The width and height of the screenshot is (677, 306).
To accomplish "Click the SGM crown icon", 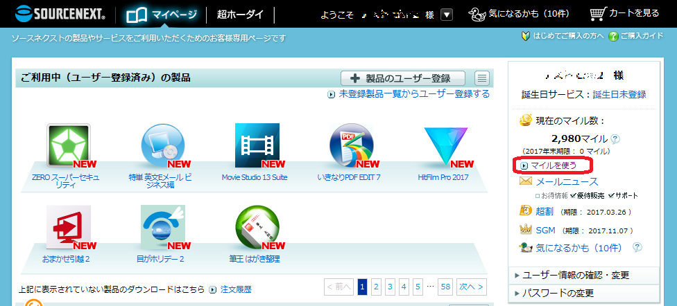I will pyautogui.click(x=526, y=230).
